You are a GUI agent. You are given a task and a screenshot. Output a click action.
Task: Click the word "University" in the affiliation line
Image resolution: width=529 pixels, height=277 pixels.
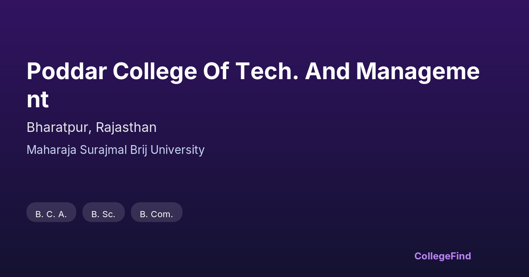178,150
